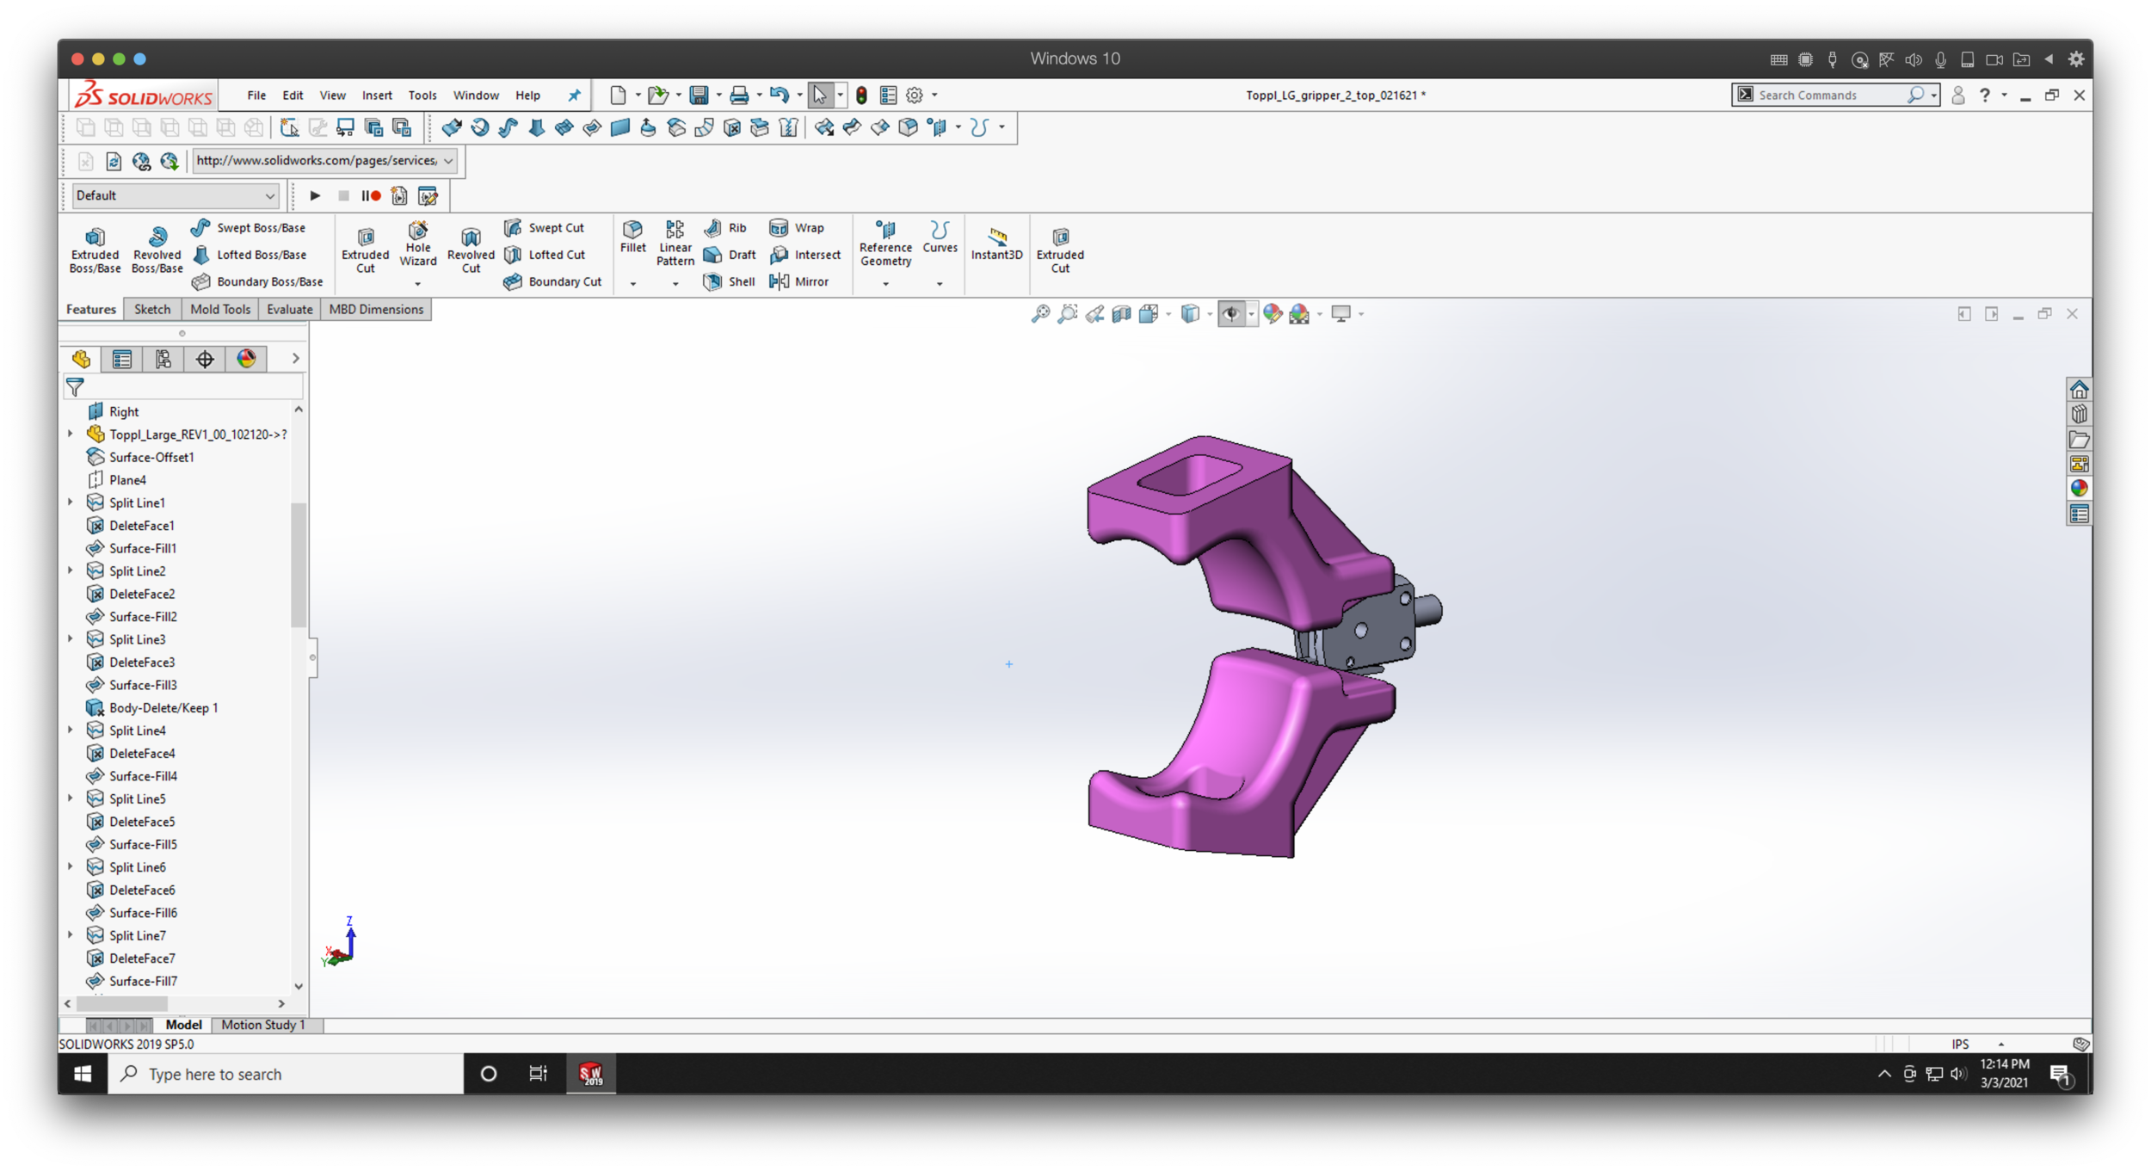Select the Revolved Boss/Base tool
The image size is (2151, 1171).
click(157, 250)
